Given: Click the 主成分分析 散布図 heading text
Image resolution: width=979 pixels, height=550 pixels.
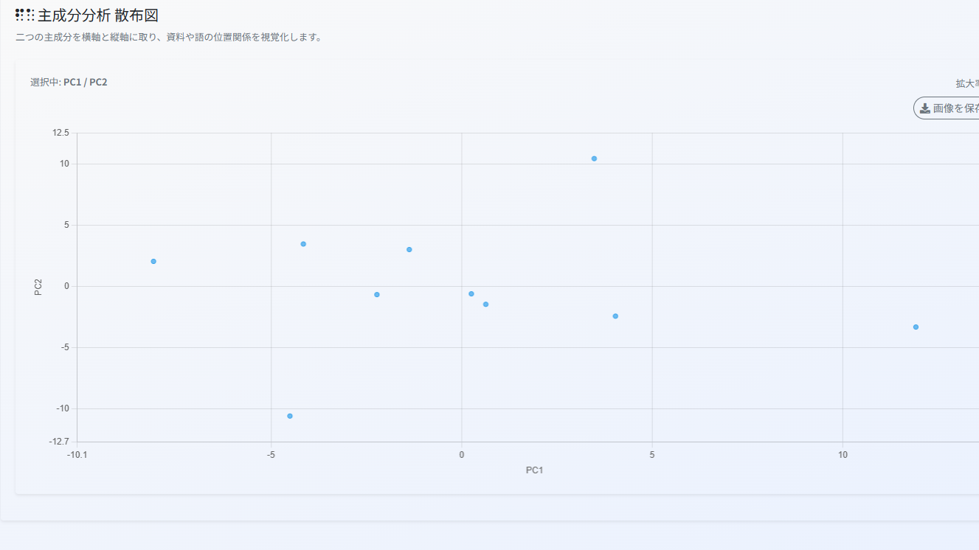Looking at the screenshot, I should point(98,15).
